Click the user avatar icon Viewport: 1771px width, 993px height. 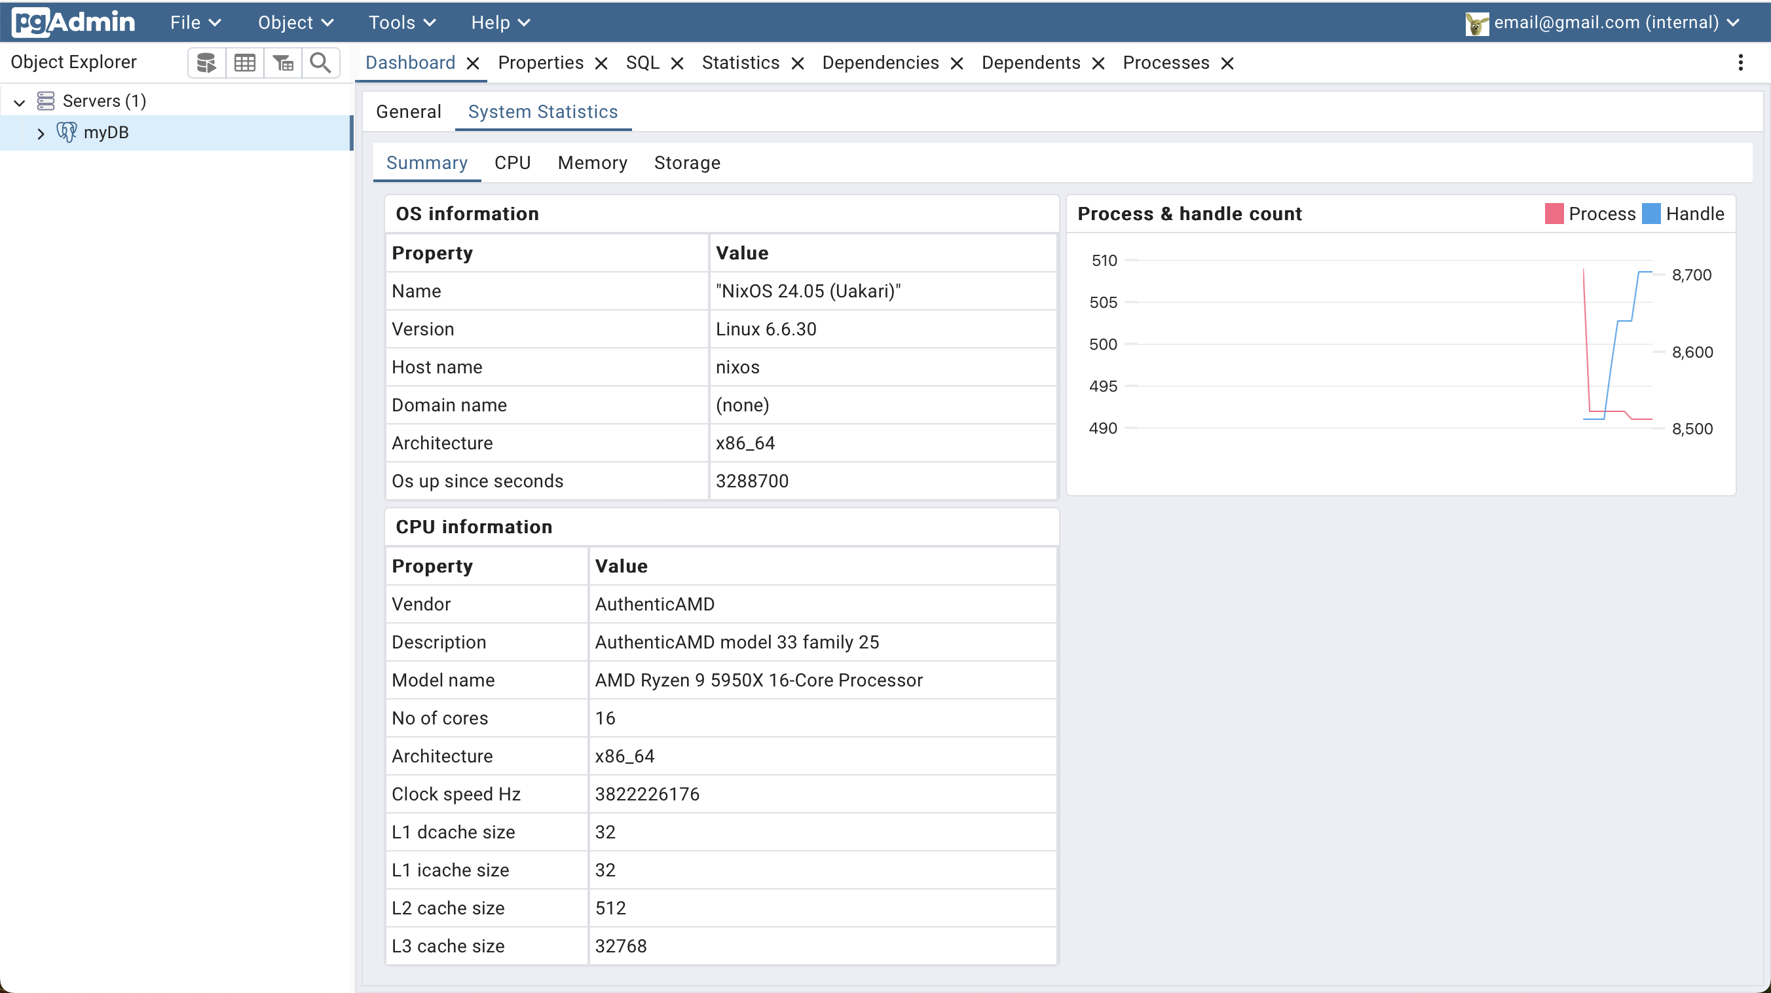(1476, 24)
